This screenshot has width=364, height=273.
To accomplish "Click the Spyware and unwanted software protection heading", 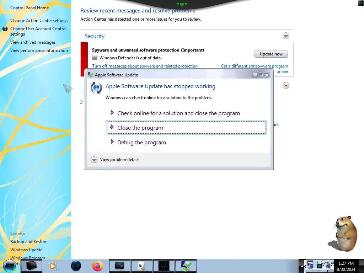I will pos(148,50).
